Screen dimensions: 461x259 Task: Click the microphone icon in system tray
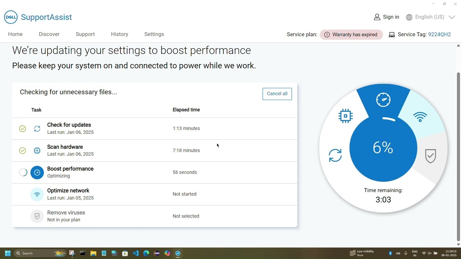coord(406,253)
